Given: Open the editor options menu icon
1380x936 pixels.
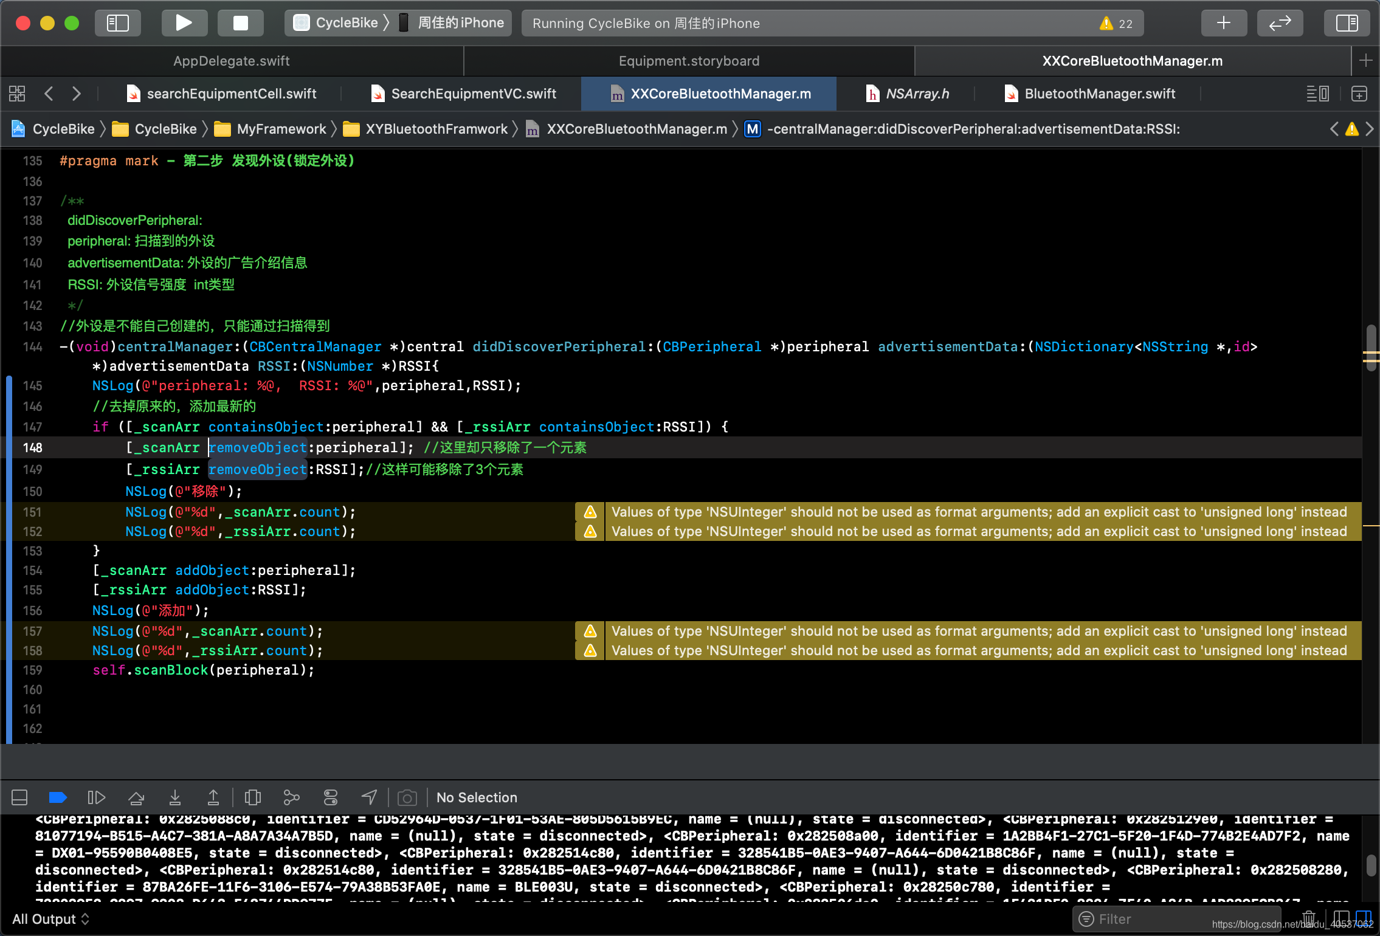Looking at the screenshot, I should point(1317,94).
